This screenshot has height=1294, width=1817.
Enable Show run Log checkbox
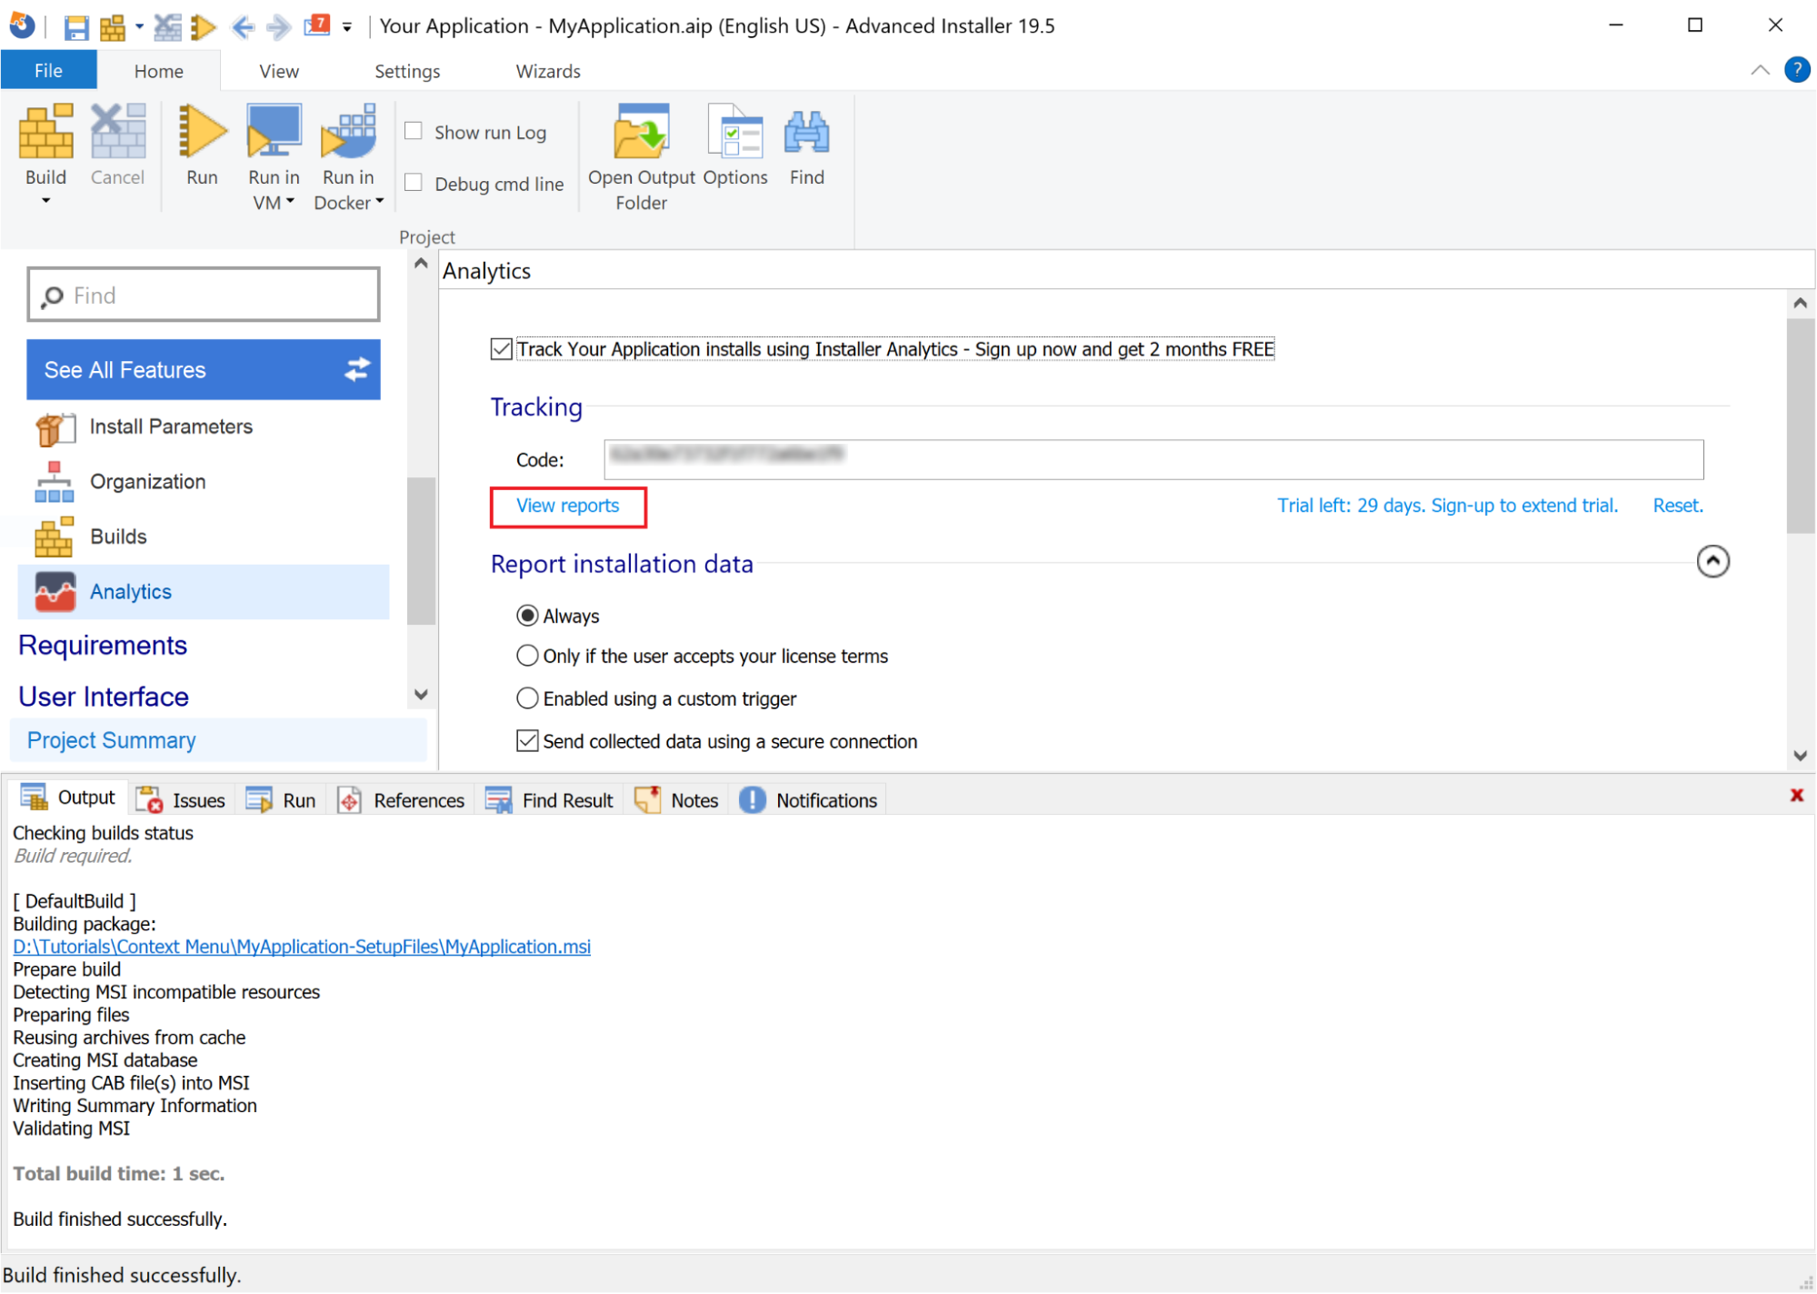click(x=414, y=131)
